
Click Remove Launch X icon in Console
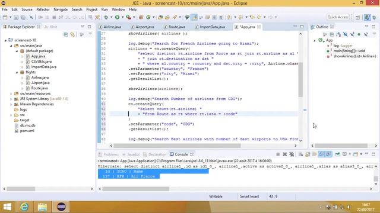(x=285, y=154)
